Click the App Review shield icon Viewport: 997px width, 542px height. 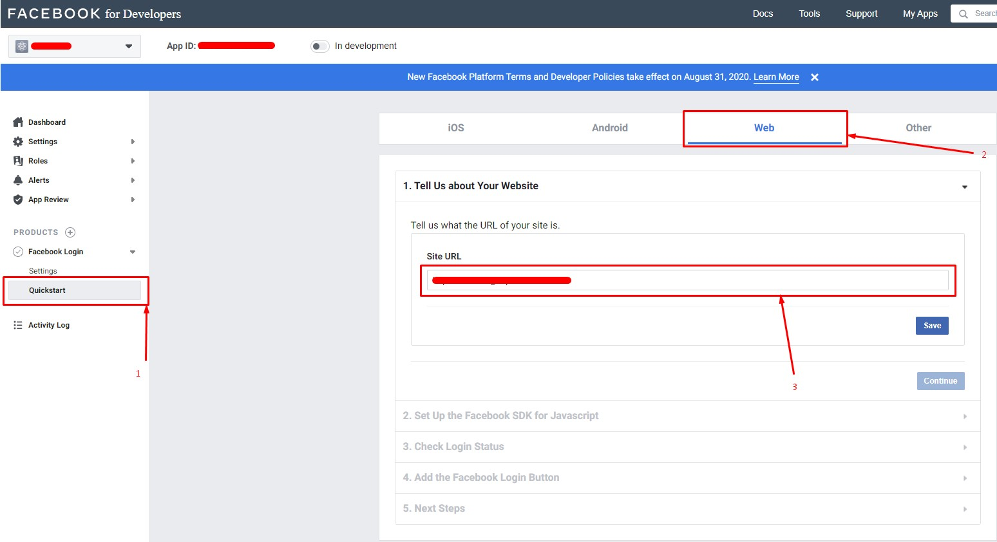click(x=18, y=200)
